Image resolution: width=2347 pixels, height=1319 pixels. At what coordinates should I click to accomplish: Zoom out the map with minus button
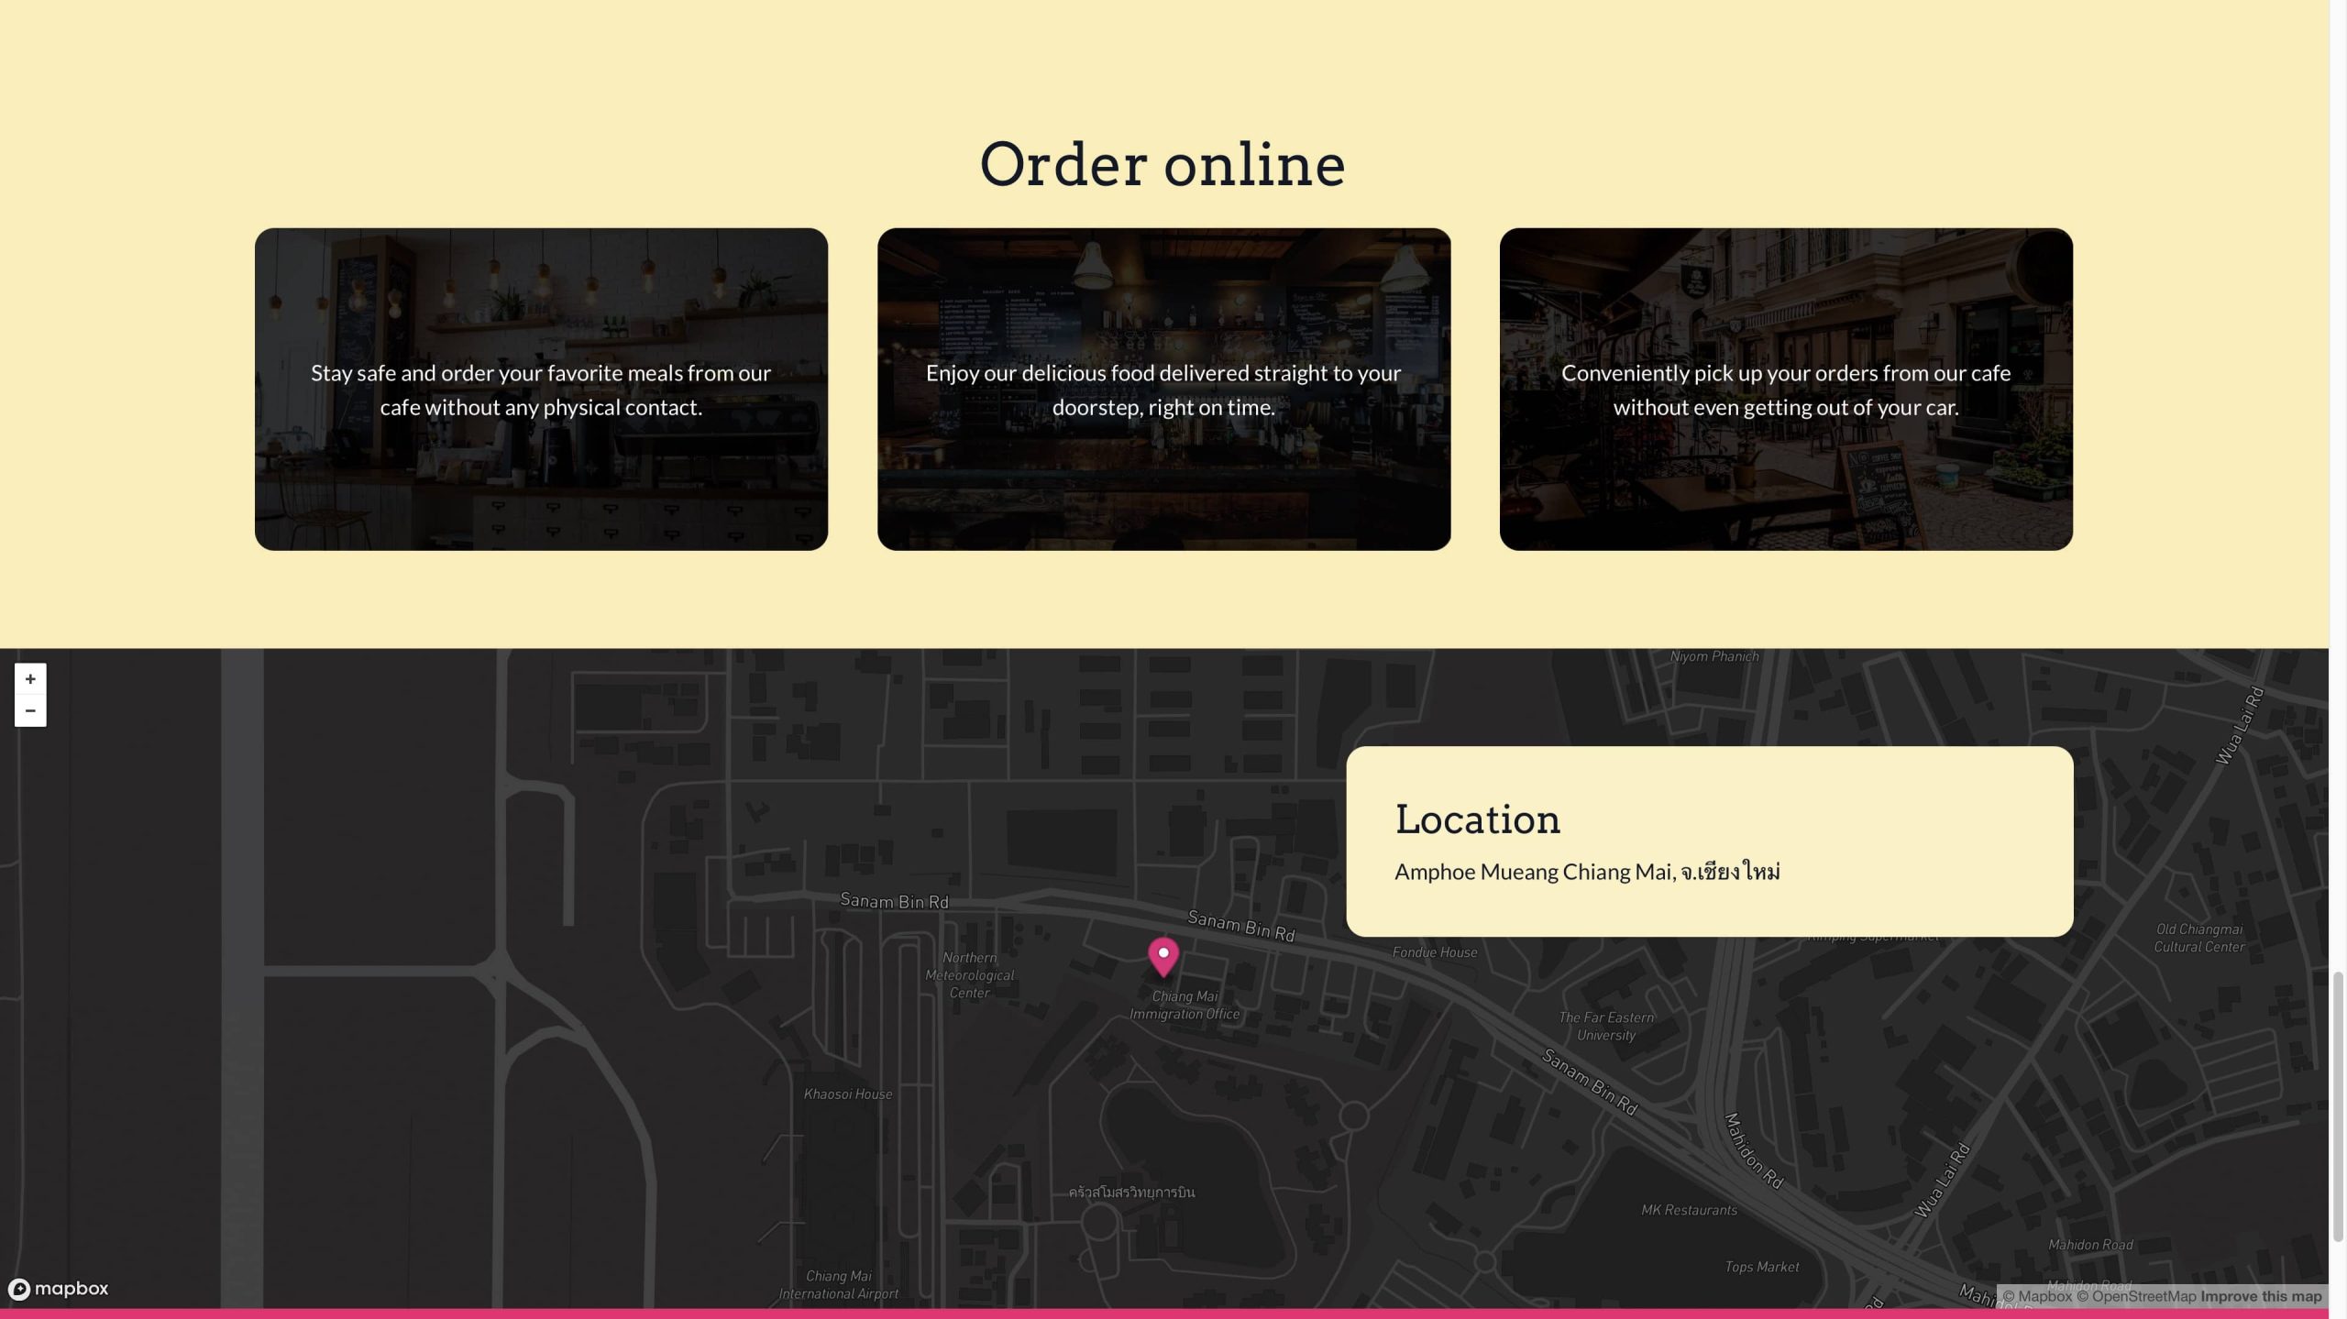tap(30, 710)
